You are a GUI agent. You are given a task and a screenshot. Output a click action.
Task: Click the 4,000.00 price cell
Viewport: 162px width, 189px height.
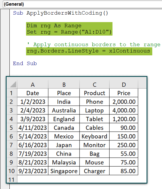point(124,110)
